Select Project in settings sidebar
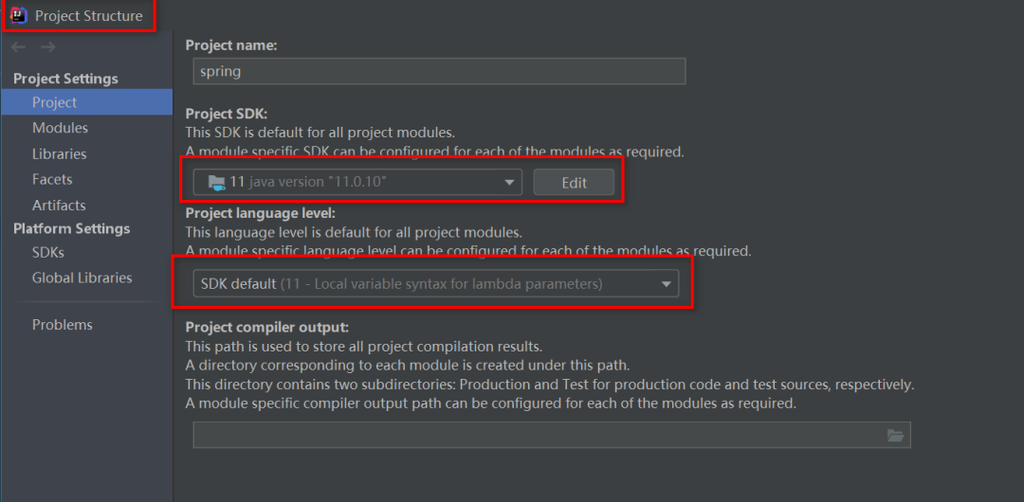 55,102
